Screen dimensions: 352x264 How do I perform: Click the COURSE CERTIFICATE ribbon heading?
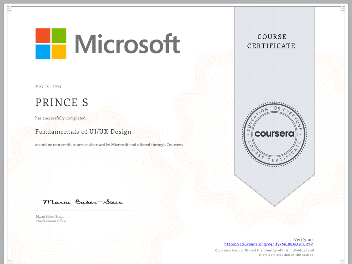click(271, 41)
